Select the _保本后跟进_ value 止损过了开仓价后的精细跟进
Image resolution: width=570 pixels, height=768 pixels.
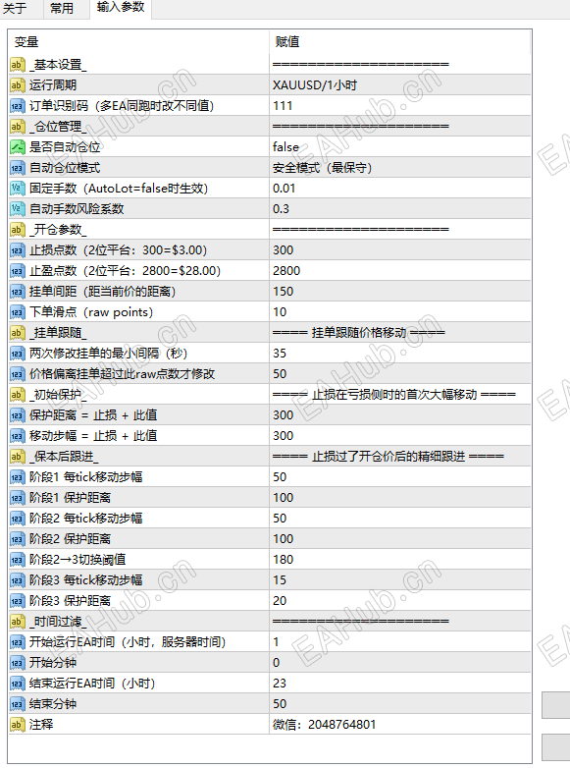pos(388,457)
